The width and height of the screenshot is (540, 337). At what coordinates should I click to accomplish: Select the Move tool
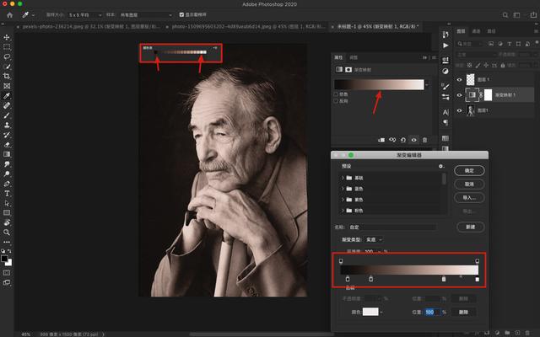tap(7, 37)
